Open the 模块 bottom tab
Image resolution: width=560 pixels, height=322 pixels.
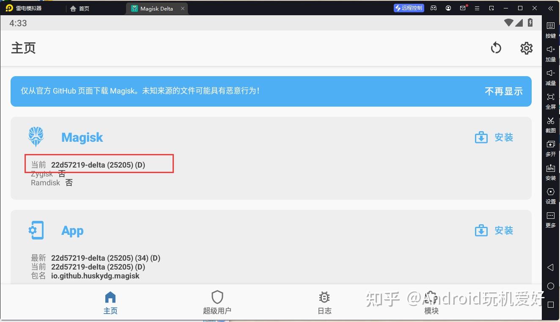click(431, 303)
